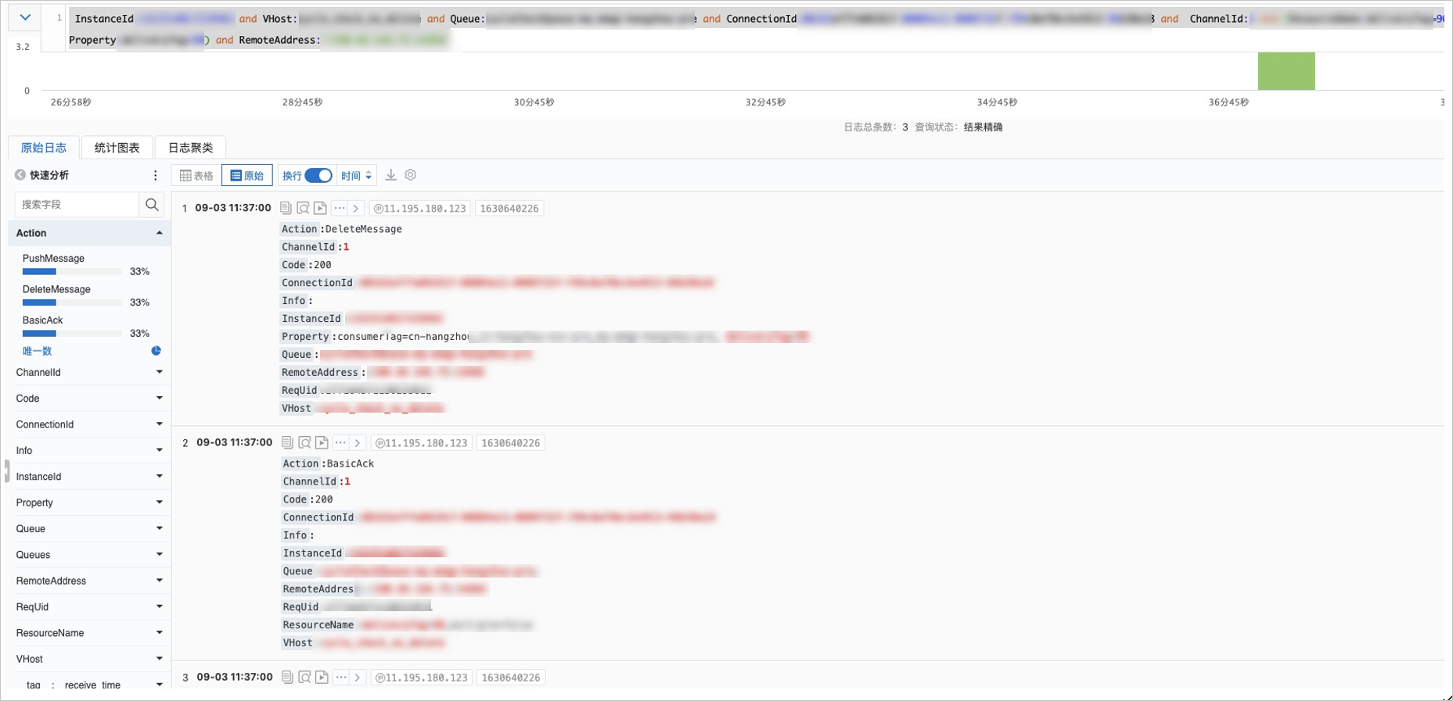Click the DeleteMessage percentage bar
1453x701 pixels.
[72, 302]
